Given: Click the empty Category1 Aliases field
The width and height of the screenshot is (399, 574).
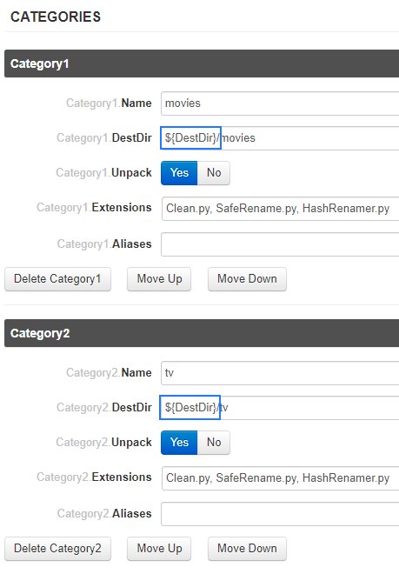Looking at the screenshot, I should coord(280,244).
